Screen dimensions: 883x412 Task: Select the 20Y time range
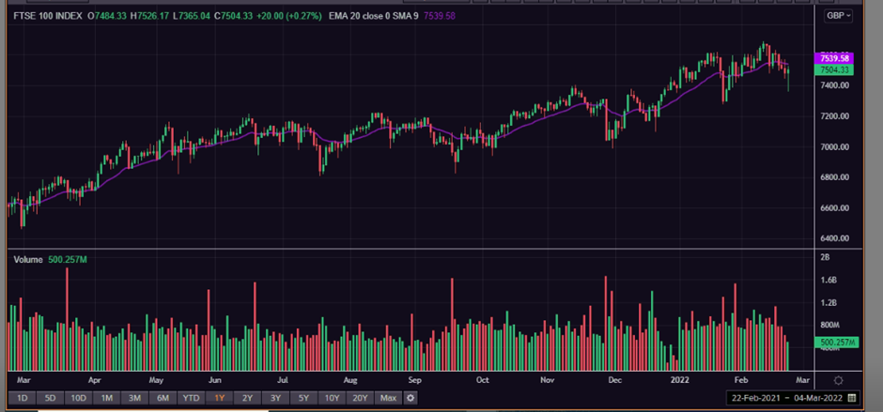pyautogui.click(x=360, y=399)
